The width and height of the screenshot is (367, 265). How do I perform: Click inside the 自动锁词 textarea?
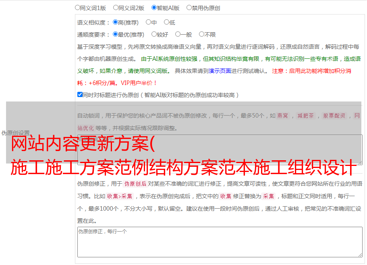coord(220,150)
